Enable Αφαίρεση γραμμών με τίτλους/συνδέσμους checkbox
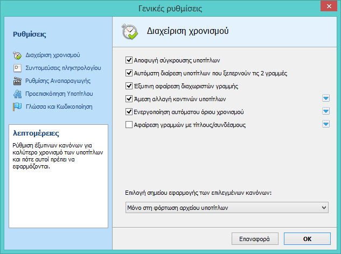 pyautogui.click(x=129, y=125)
